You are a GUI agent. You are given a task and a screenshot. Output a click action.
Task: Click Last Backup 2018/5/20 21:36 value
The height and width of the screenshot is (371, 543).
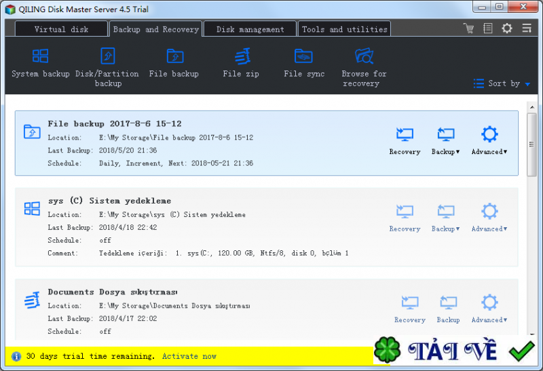pyautogui.click(x=128, y=150)
